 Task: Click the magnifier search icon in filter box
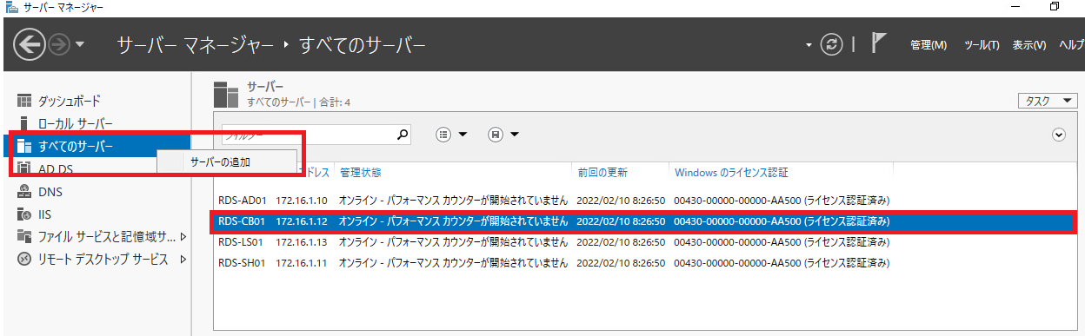(x=402, y=135)
